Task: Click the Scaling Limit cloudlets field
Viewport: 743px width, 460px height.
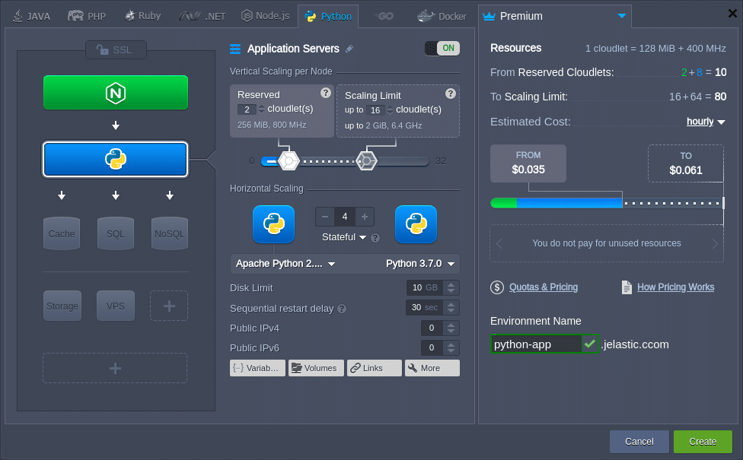Action: tap(375, 110)
